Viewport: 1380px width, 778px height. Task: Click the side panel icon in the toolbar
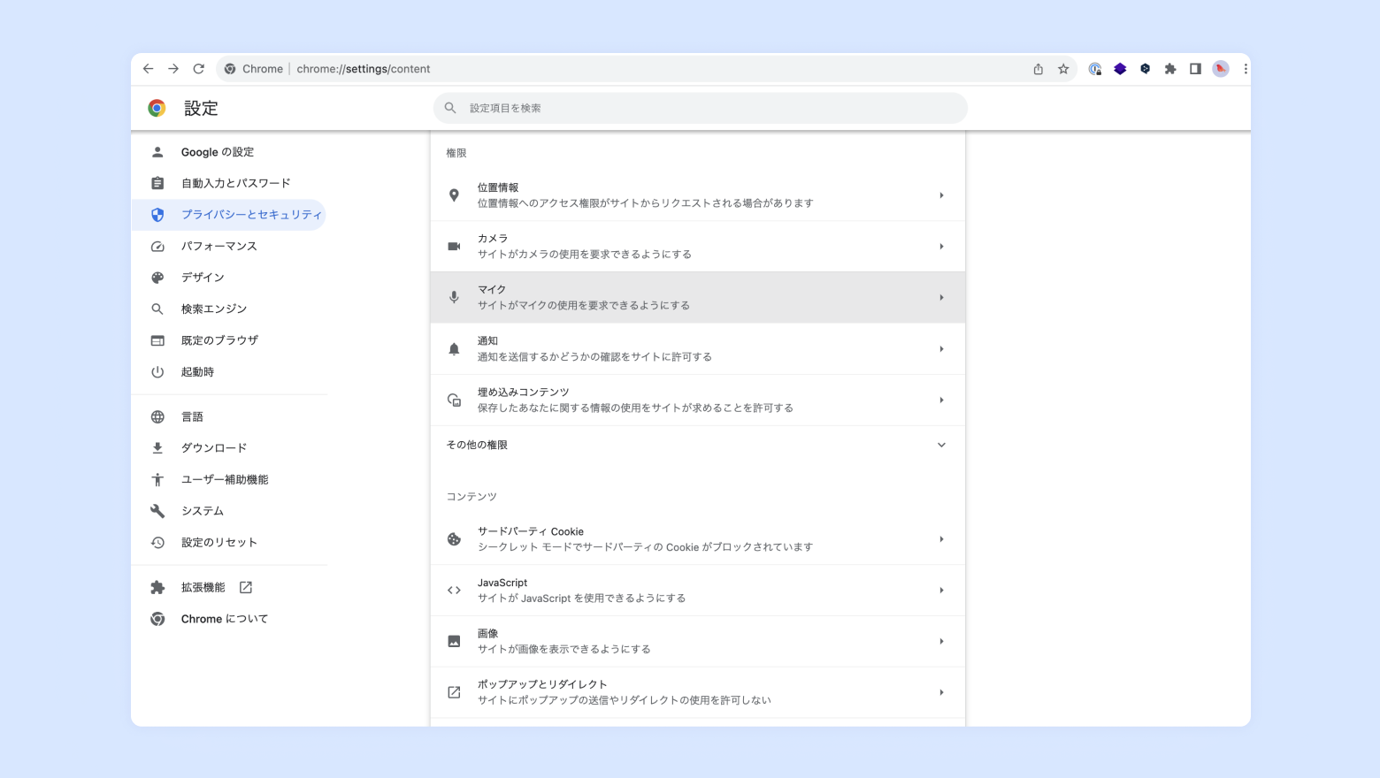[x=1195, y=69]
